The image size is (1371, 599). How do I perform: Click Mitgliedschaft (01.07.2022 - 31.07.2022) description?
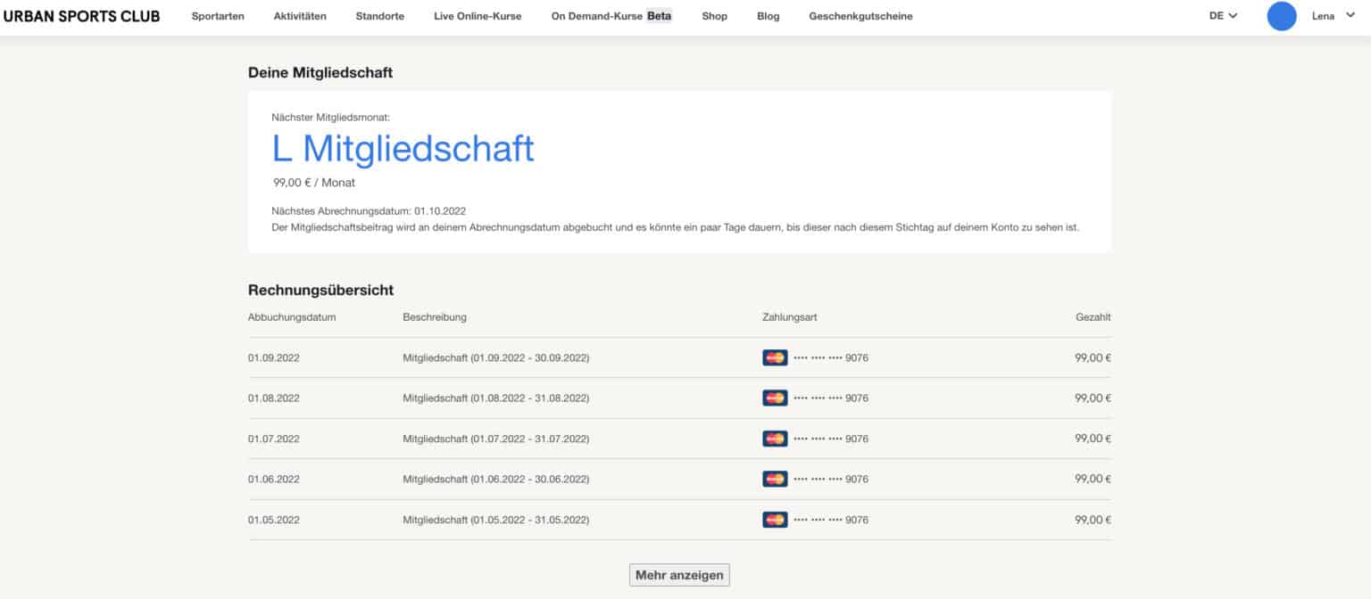point(496,439)
